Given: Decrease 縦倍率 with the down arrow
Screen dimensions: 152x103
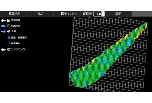Looking at the screenshot, I should tap(103, 15).
